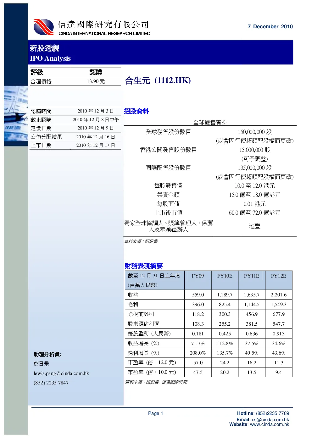Click the proceeds 15.0 億至 18.0 億港元

255,195
